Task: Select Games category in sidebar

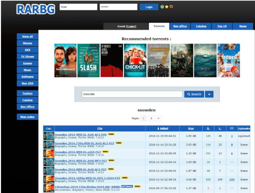Action: pyautogui.click(x=27, y=63)
